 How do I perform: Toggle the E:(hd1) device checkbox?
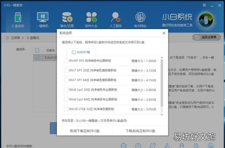coord(37,58)
